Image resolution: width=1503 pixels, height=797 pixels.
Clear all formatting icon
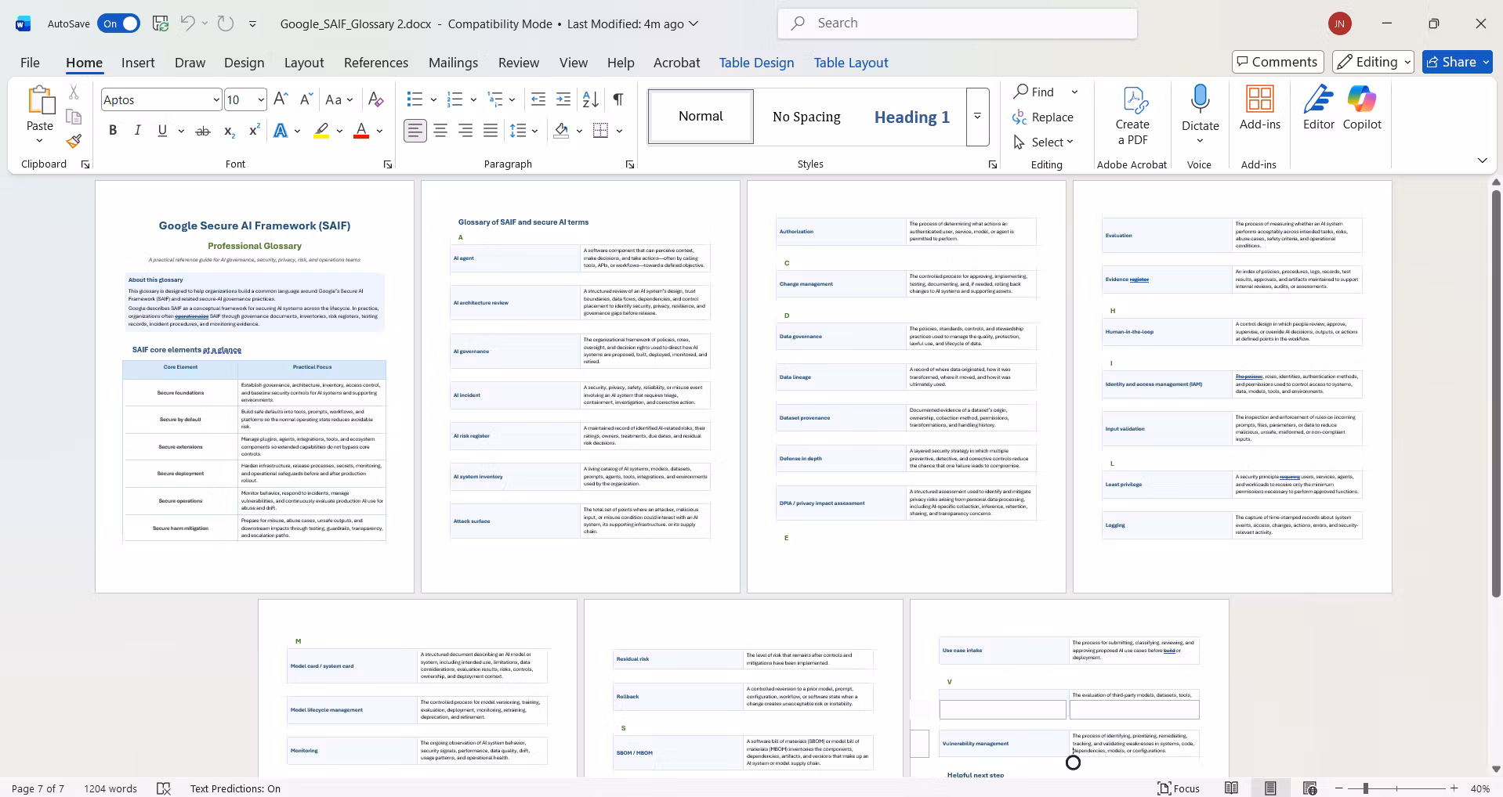click(x=376, y=99)
